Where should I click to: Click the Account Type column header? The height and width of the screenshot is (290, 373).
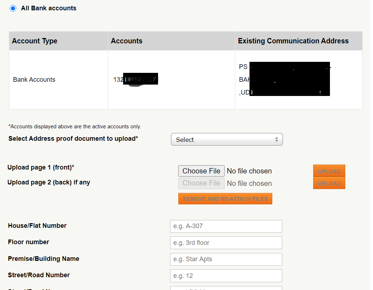tap(35, 41)
